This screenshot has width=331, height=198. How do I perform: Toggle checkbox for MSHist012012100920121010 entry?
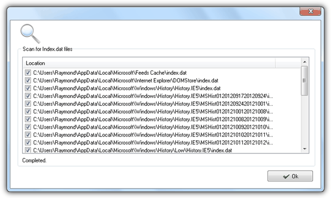pos(28,127)
